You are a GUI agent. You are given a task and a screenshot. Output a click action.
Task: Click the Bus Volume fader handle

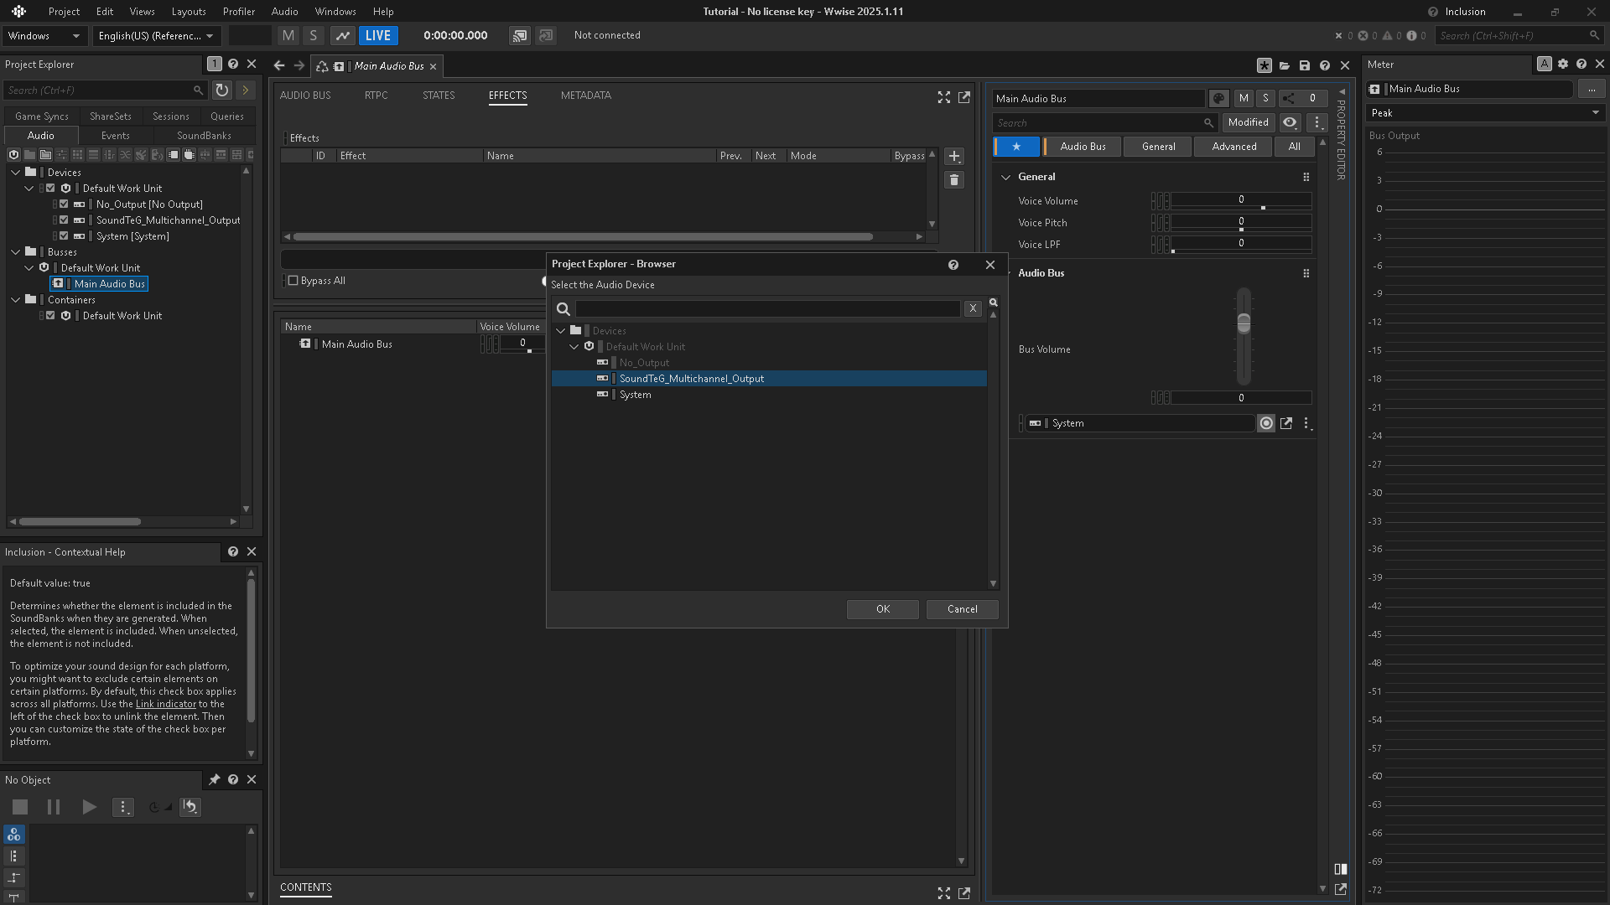tap(1244, 323)
